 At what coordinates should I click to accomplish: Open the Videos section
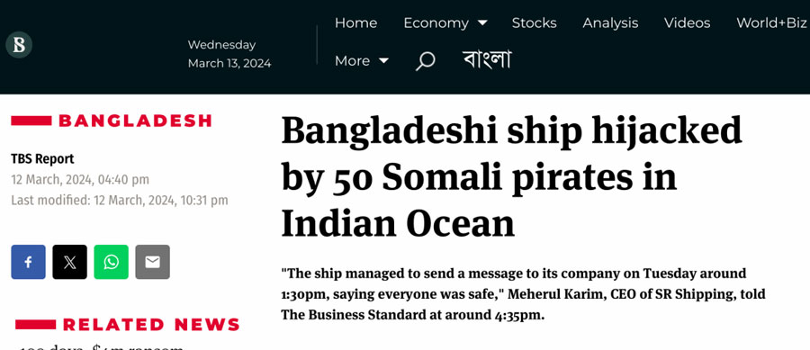click(687, 23)
